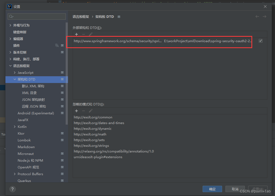This screenshot has width=275, height=196.
Task: Cancel the dialog with 取消 button
Action: coord(235,189)
